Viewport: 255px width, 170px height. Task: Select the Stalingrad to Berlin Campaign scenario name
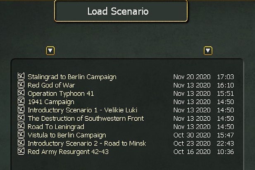(x=72, y=77)
